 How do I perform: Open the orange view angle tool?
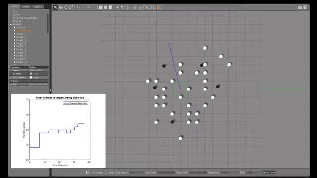coord(158,8)
